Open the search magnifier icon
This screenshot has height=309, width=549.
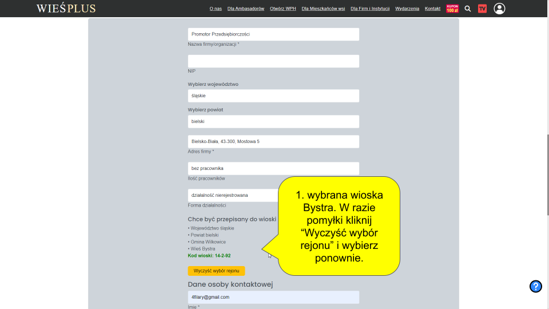click(468, 9)
